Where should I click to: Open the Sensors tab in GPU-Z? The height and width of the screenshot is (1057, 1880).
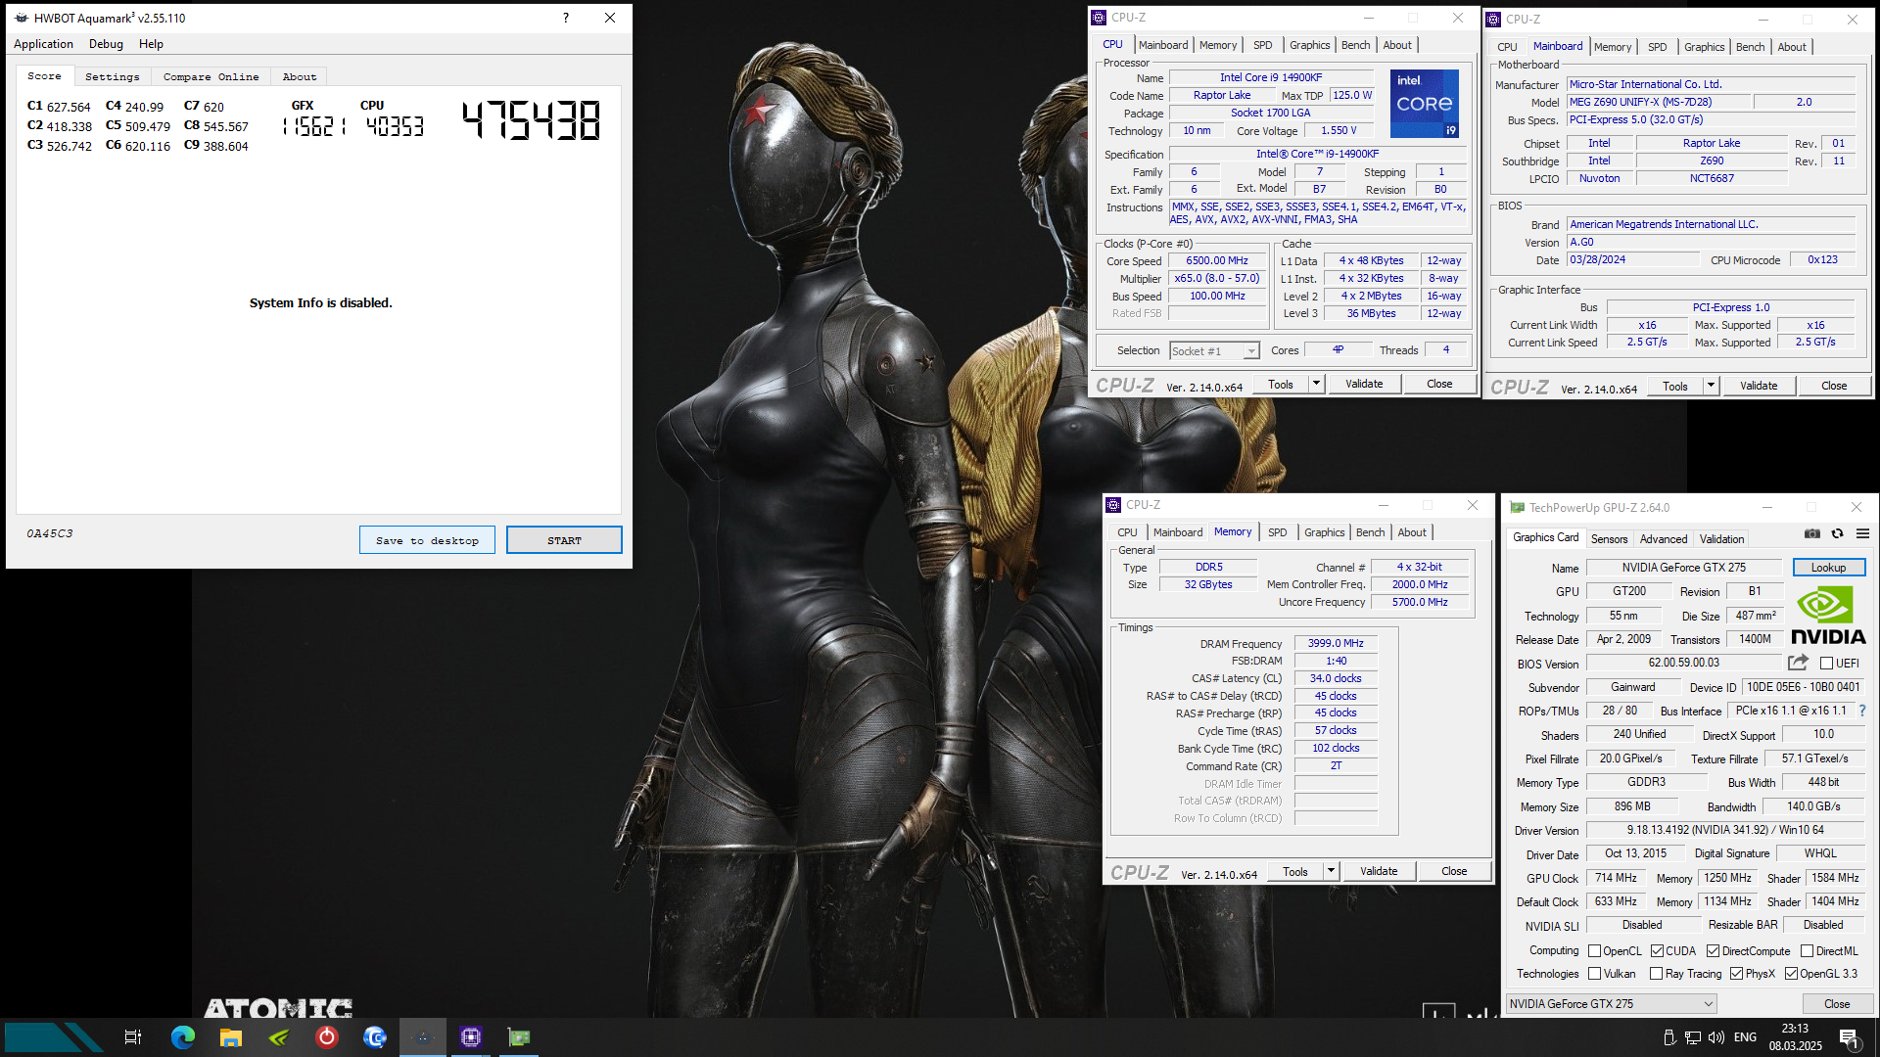pyautogui.click(x=1609, y=539)
